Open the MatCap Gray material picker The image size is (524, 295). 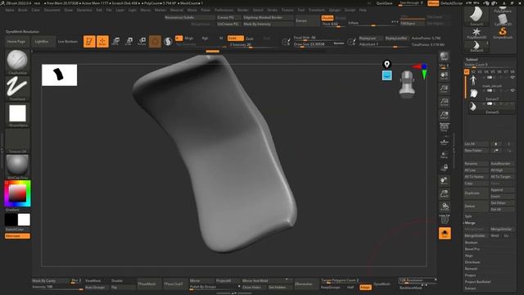pos(17,166)
